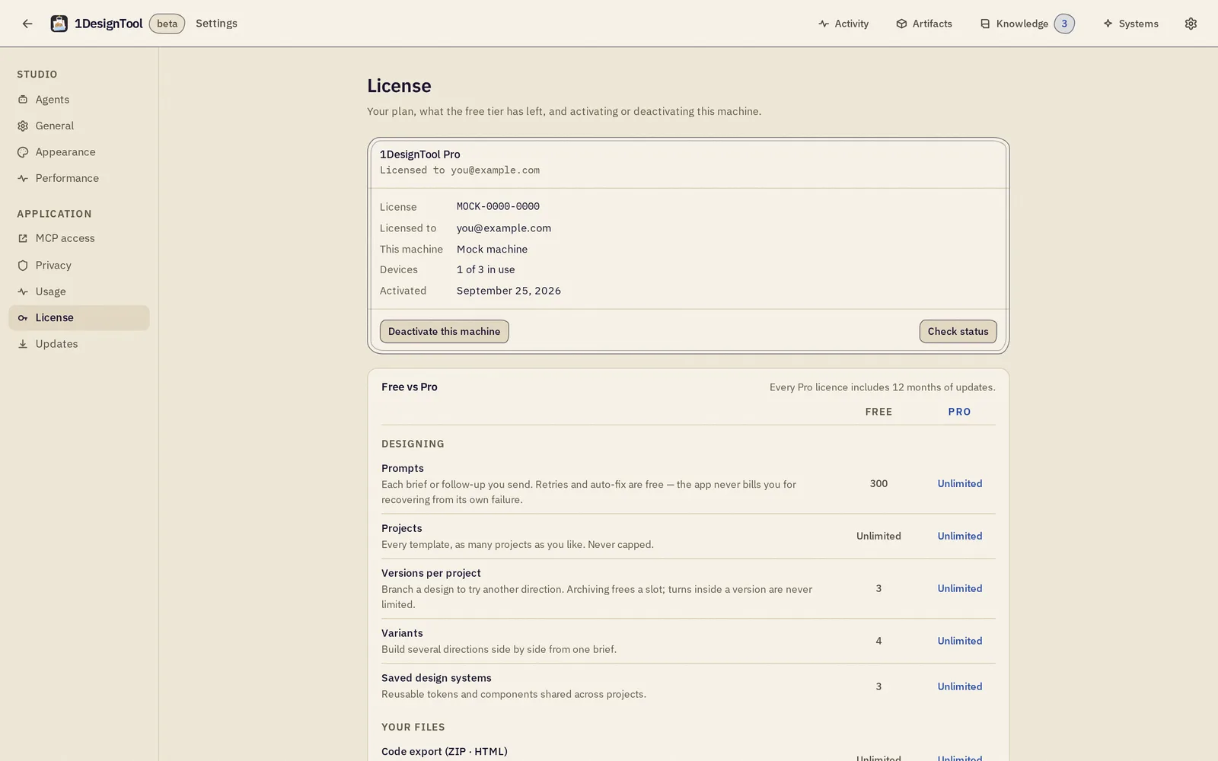Click Deactivate this machine button
Screen dimensions: 1218x761
point(445,332)
